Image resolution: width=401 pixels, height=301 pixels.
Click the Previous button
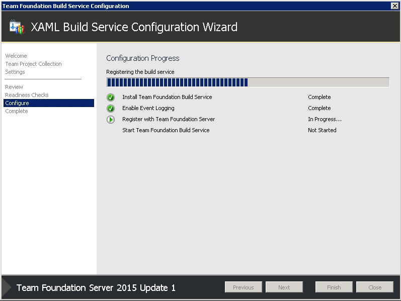pyautogui.click(x=243, y=287)
